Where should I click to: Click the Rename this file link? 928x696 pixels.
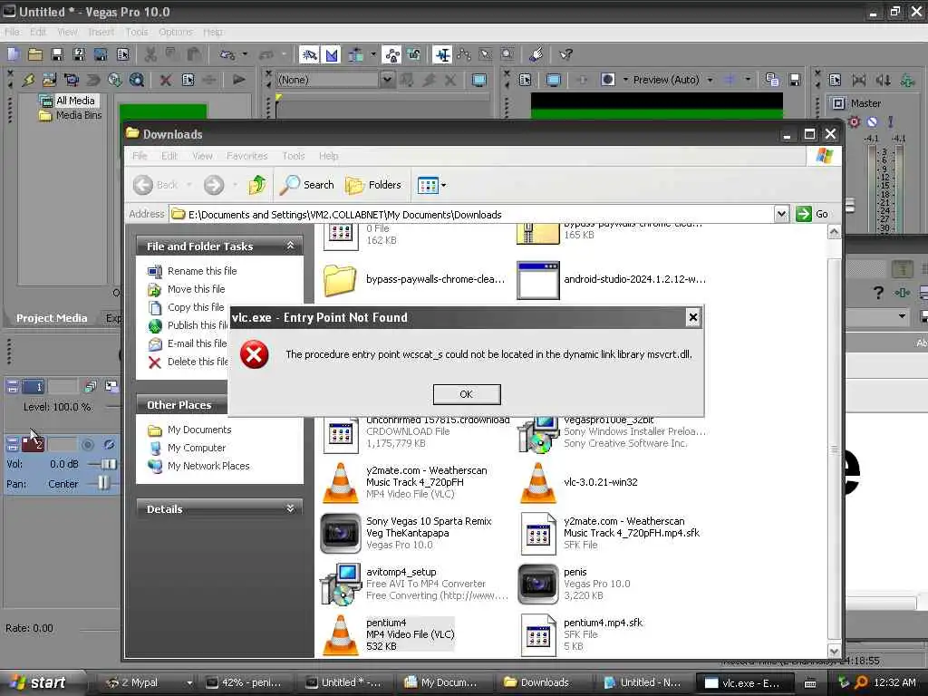tap(202, 271)
